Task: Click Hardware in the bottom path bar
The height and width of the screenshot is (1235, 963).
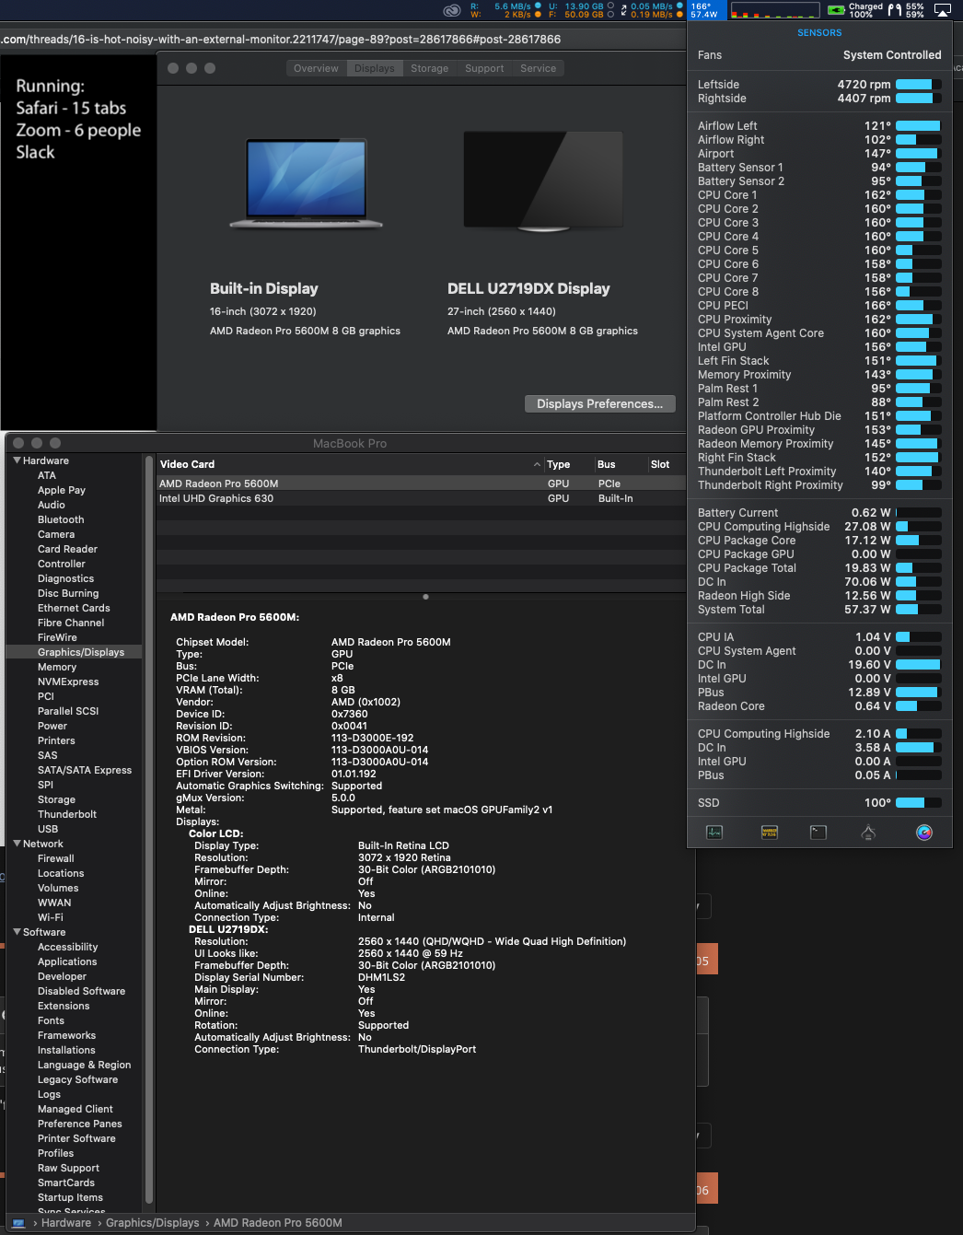Action: point(66,1223)
